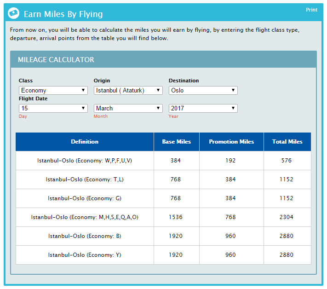327x289 pixels.
Task: Click the red Year label
Action: click(x=173, y=116)
